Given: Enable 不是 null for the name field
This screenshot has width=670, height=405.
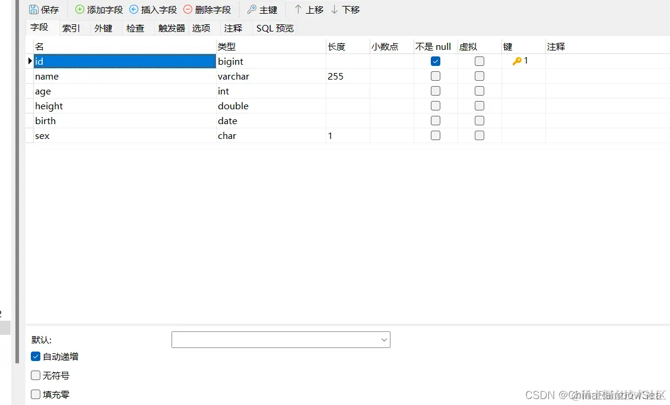Looking at the screenshot, I should click(x=435, y=76).
